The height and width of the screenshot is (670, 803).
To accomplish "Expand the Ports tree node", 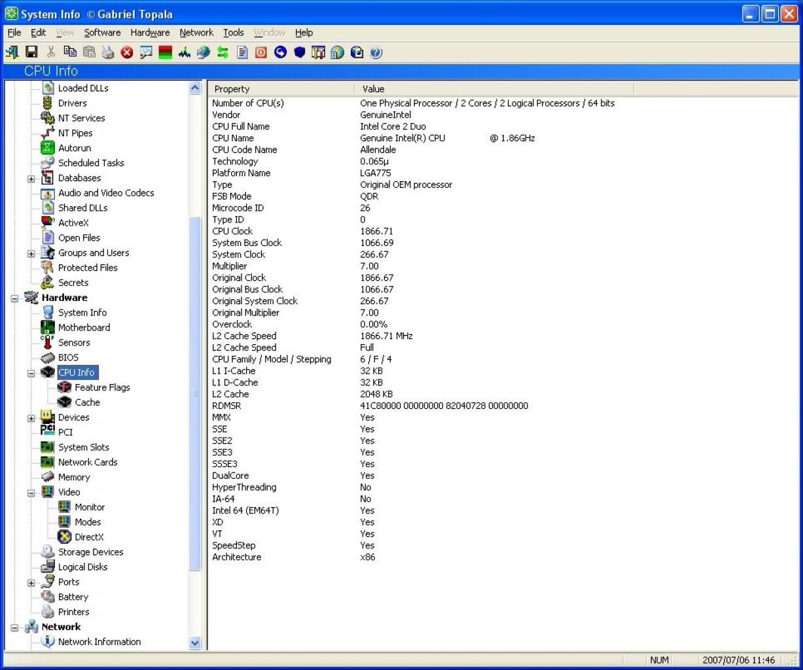I will 31,582.
